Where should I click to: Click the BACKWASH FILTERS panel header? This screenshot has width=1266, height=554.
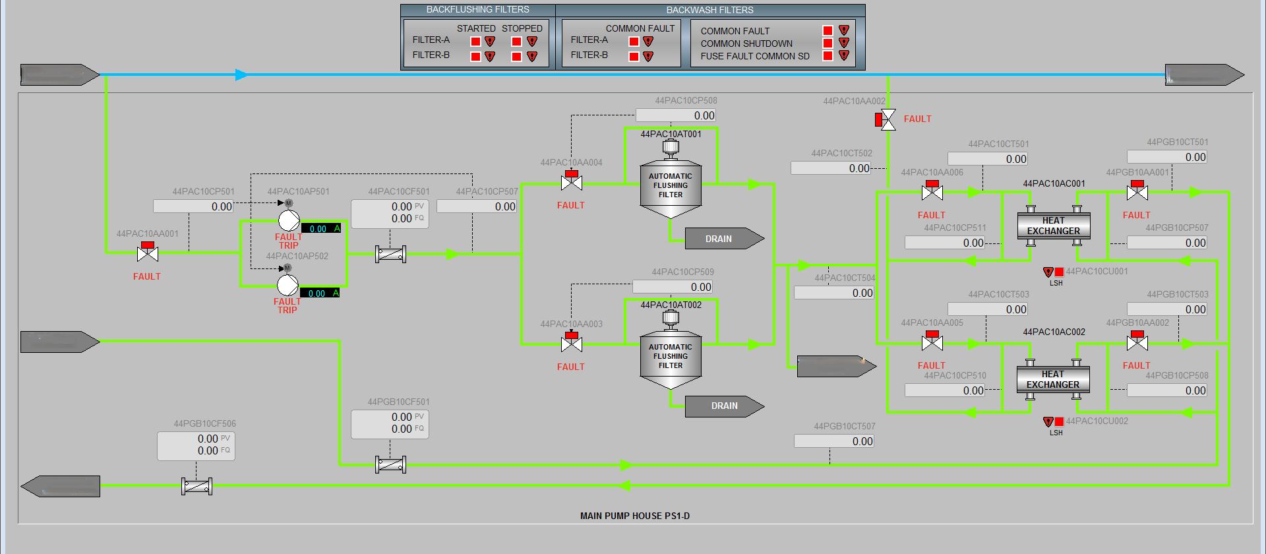[709, 10]
